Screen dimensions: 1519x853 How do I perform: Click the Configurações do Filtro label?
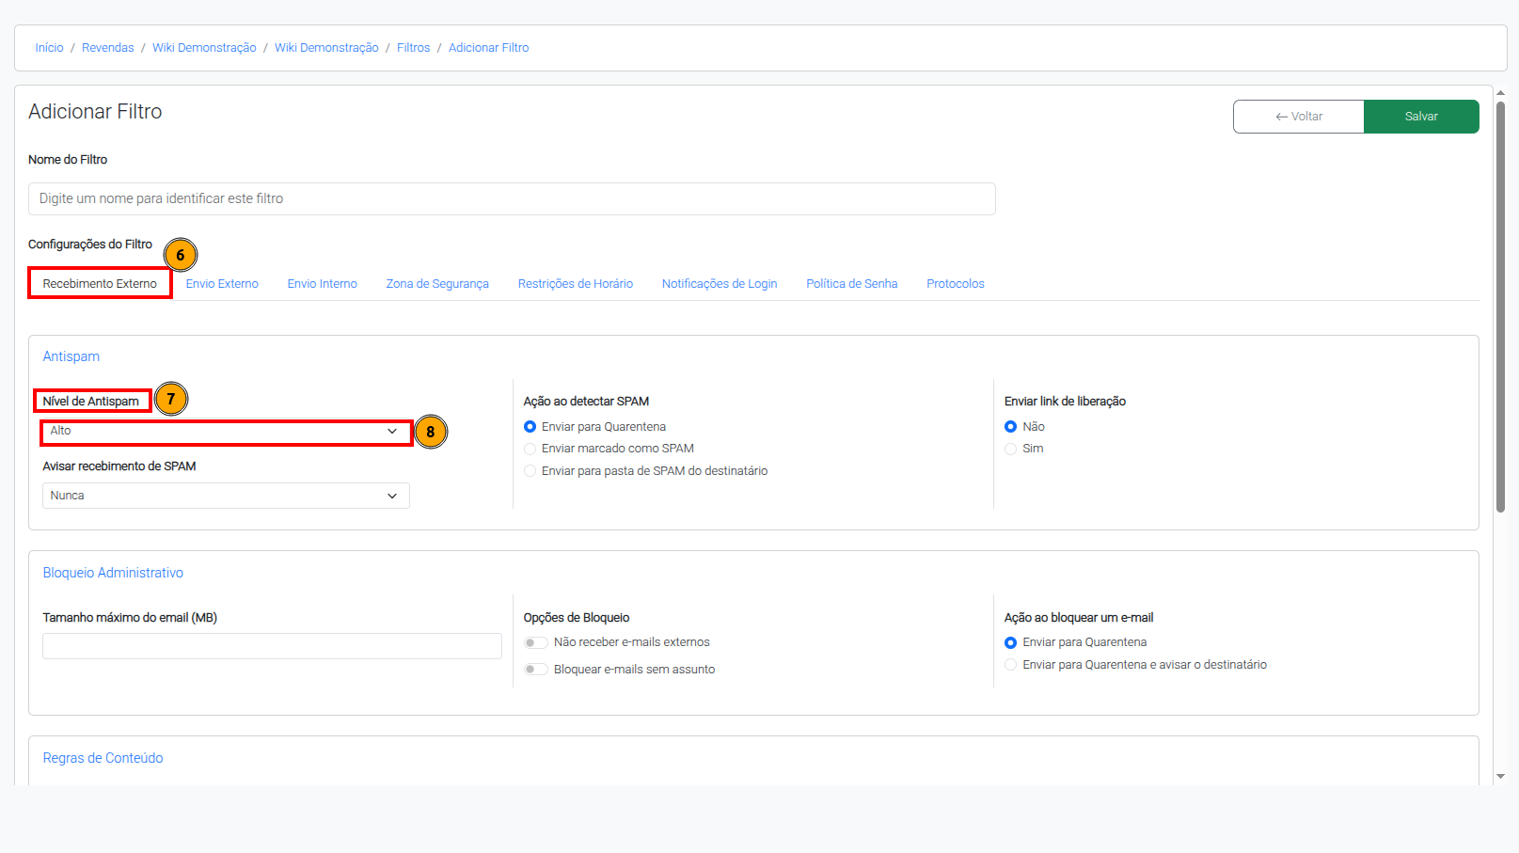pyautogui.click(x=90, y=245)
